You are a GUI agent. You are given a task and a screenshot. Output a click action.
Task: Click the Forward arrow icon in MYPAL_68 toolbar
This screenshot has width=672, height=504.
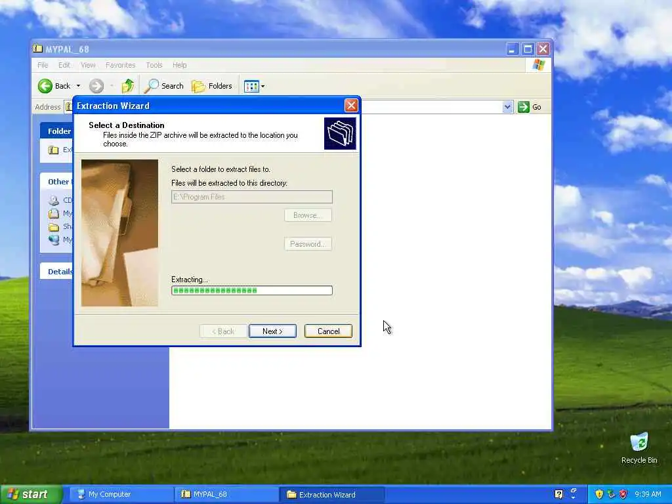coord(96,86)
